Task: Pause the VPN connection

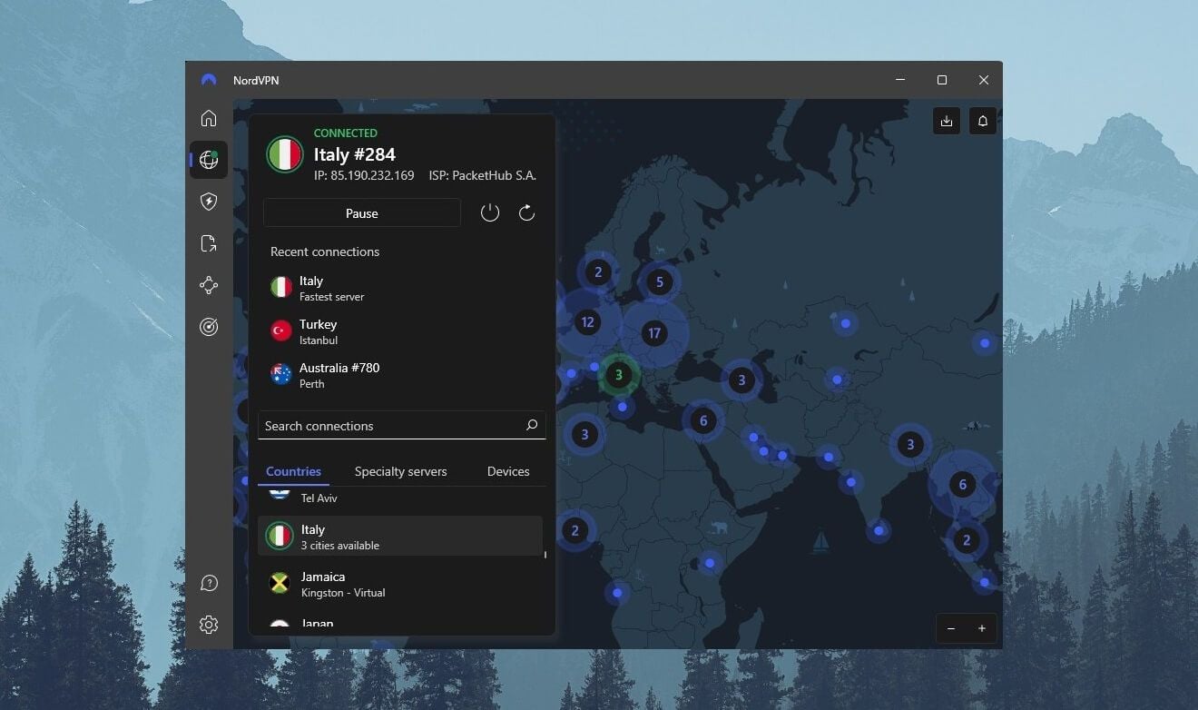Action: 362,213
